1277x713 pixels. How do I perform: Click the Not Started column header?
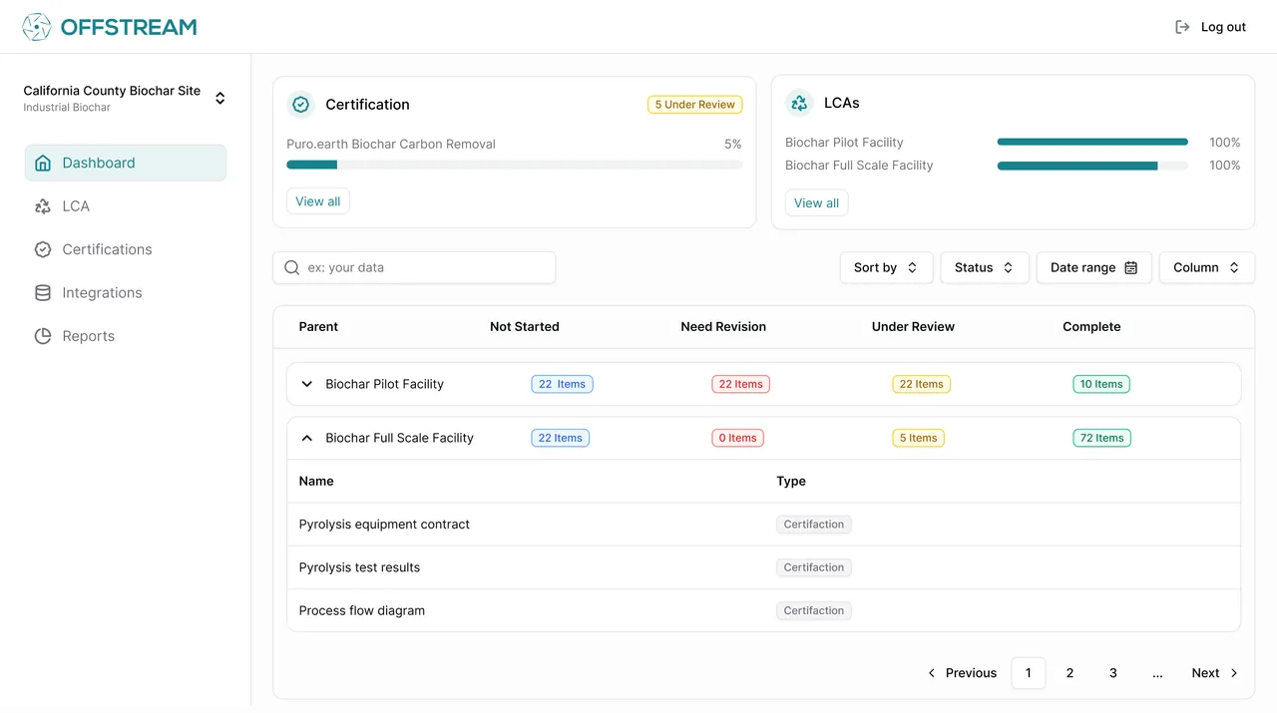click(524, 327)
